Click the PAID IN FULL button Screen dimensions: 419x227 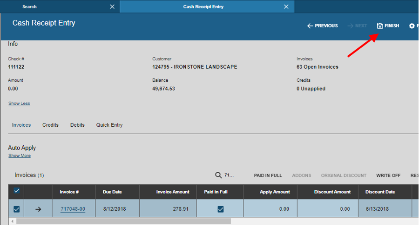coord(268,175)
